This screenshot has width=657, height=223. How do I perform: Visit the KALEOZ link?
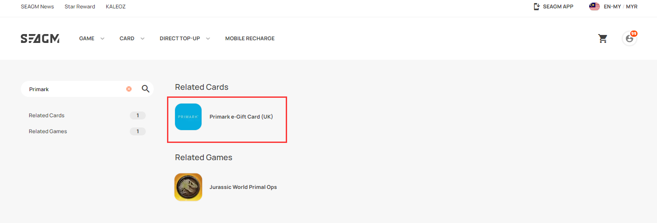tap(116, 7)
